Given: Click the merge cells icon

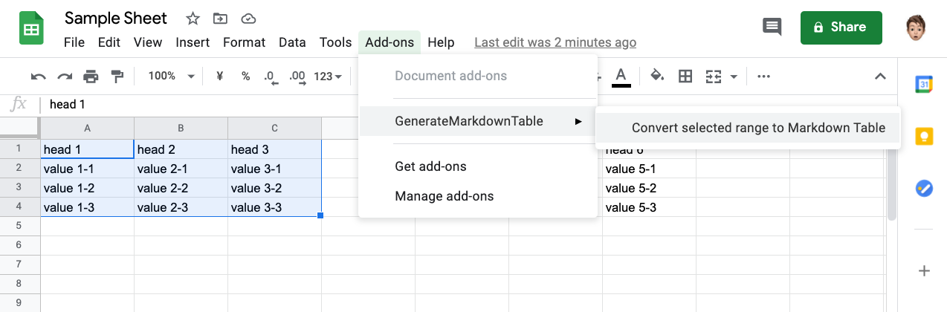Looking at the screenshot, I should pos(714,76).
